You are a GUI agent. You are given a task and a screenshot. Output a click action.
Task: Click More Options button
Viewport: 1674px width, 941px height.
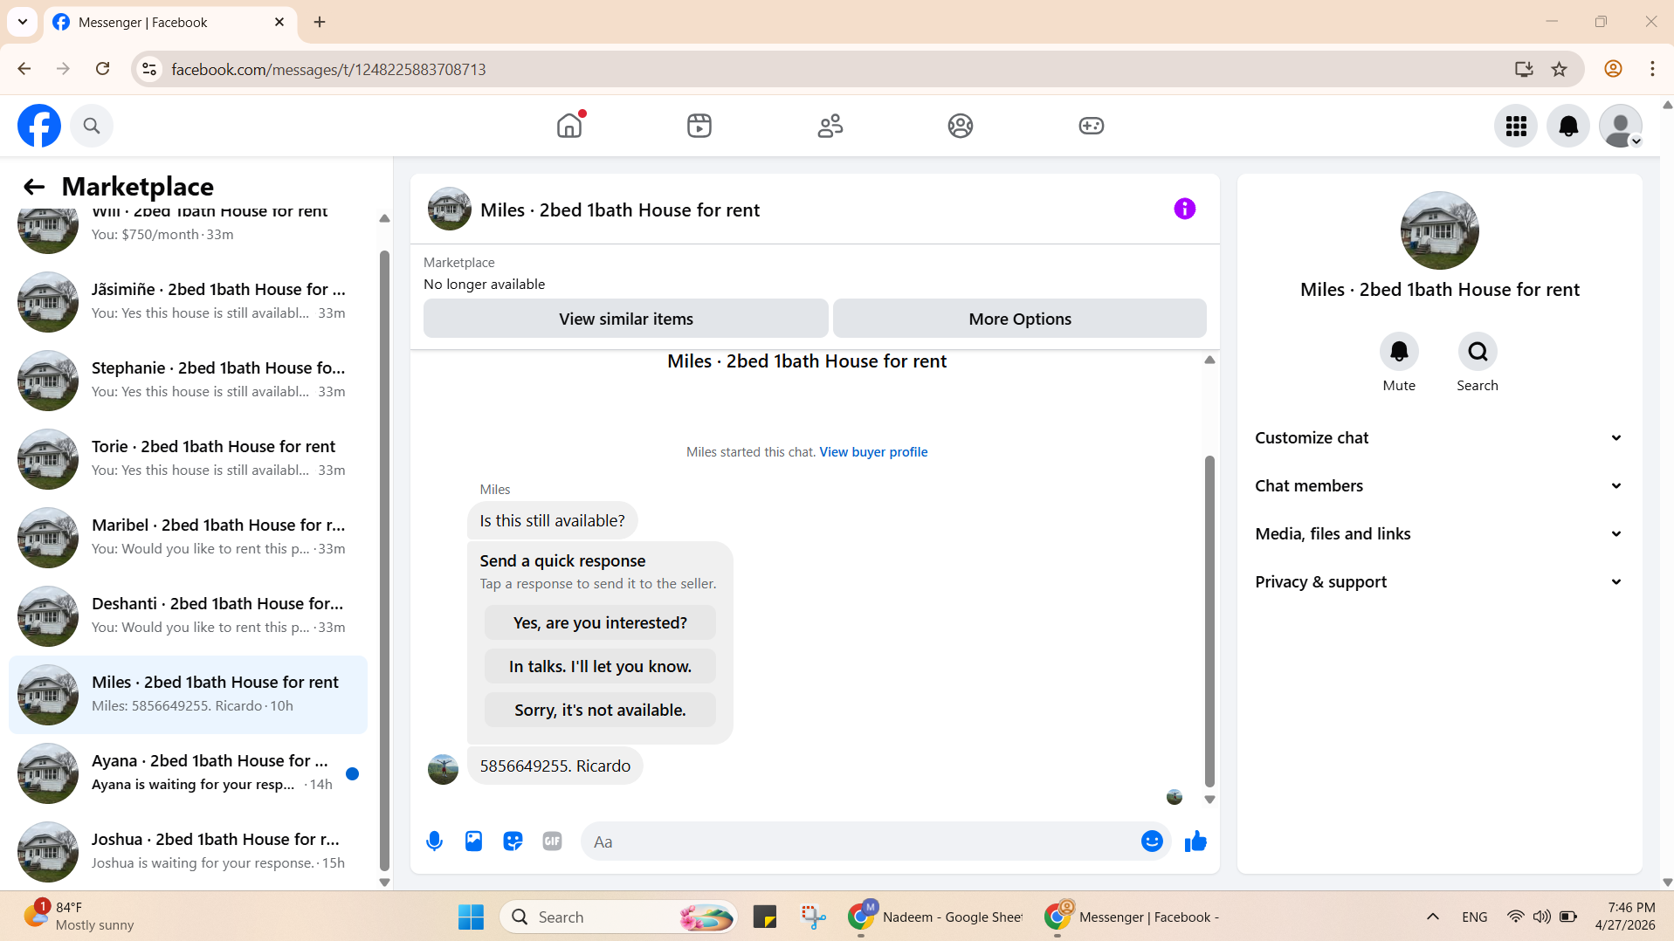[x=1020, y=319]
